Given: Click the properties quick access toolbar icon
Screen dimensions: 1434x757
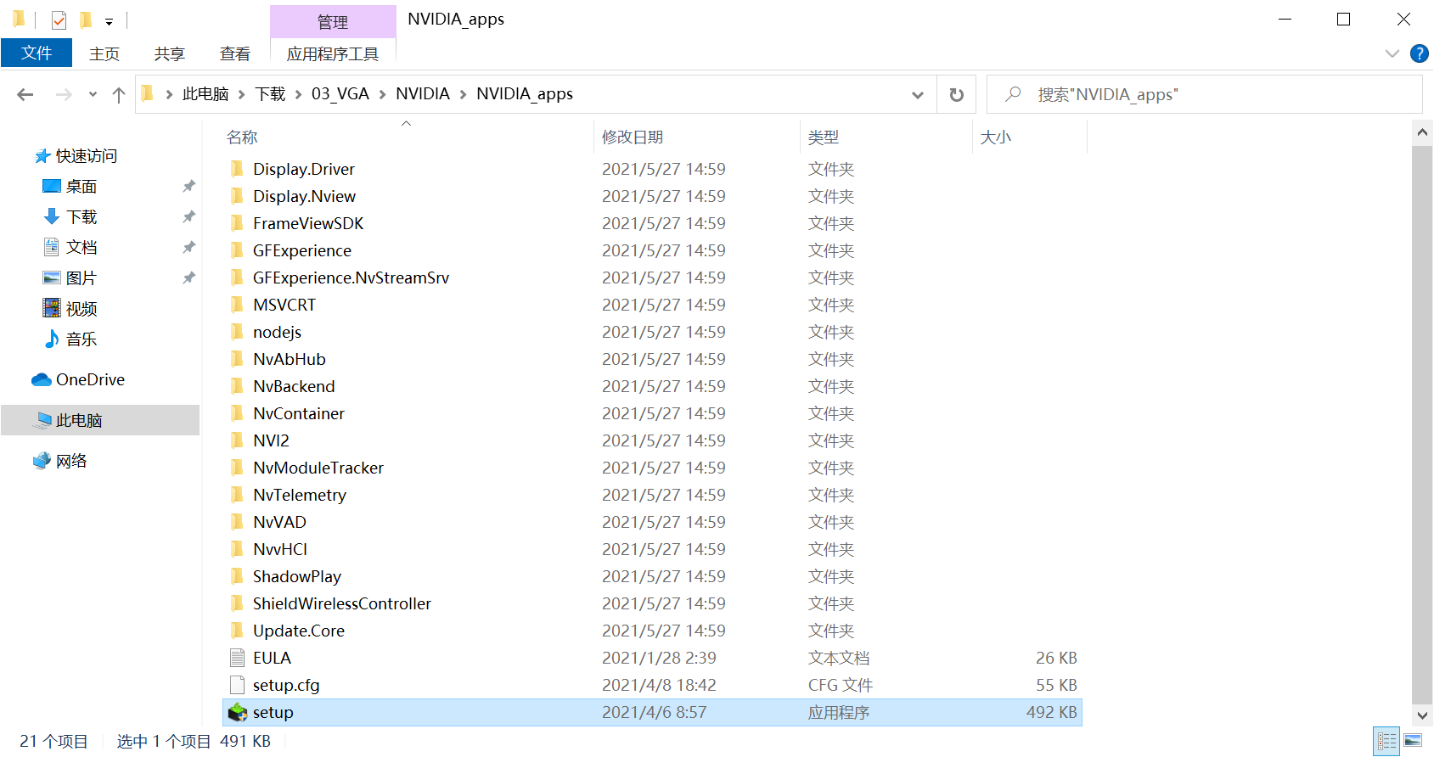Looking at the screenshot, I should [59, 20].
